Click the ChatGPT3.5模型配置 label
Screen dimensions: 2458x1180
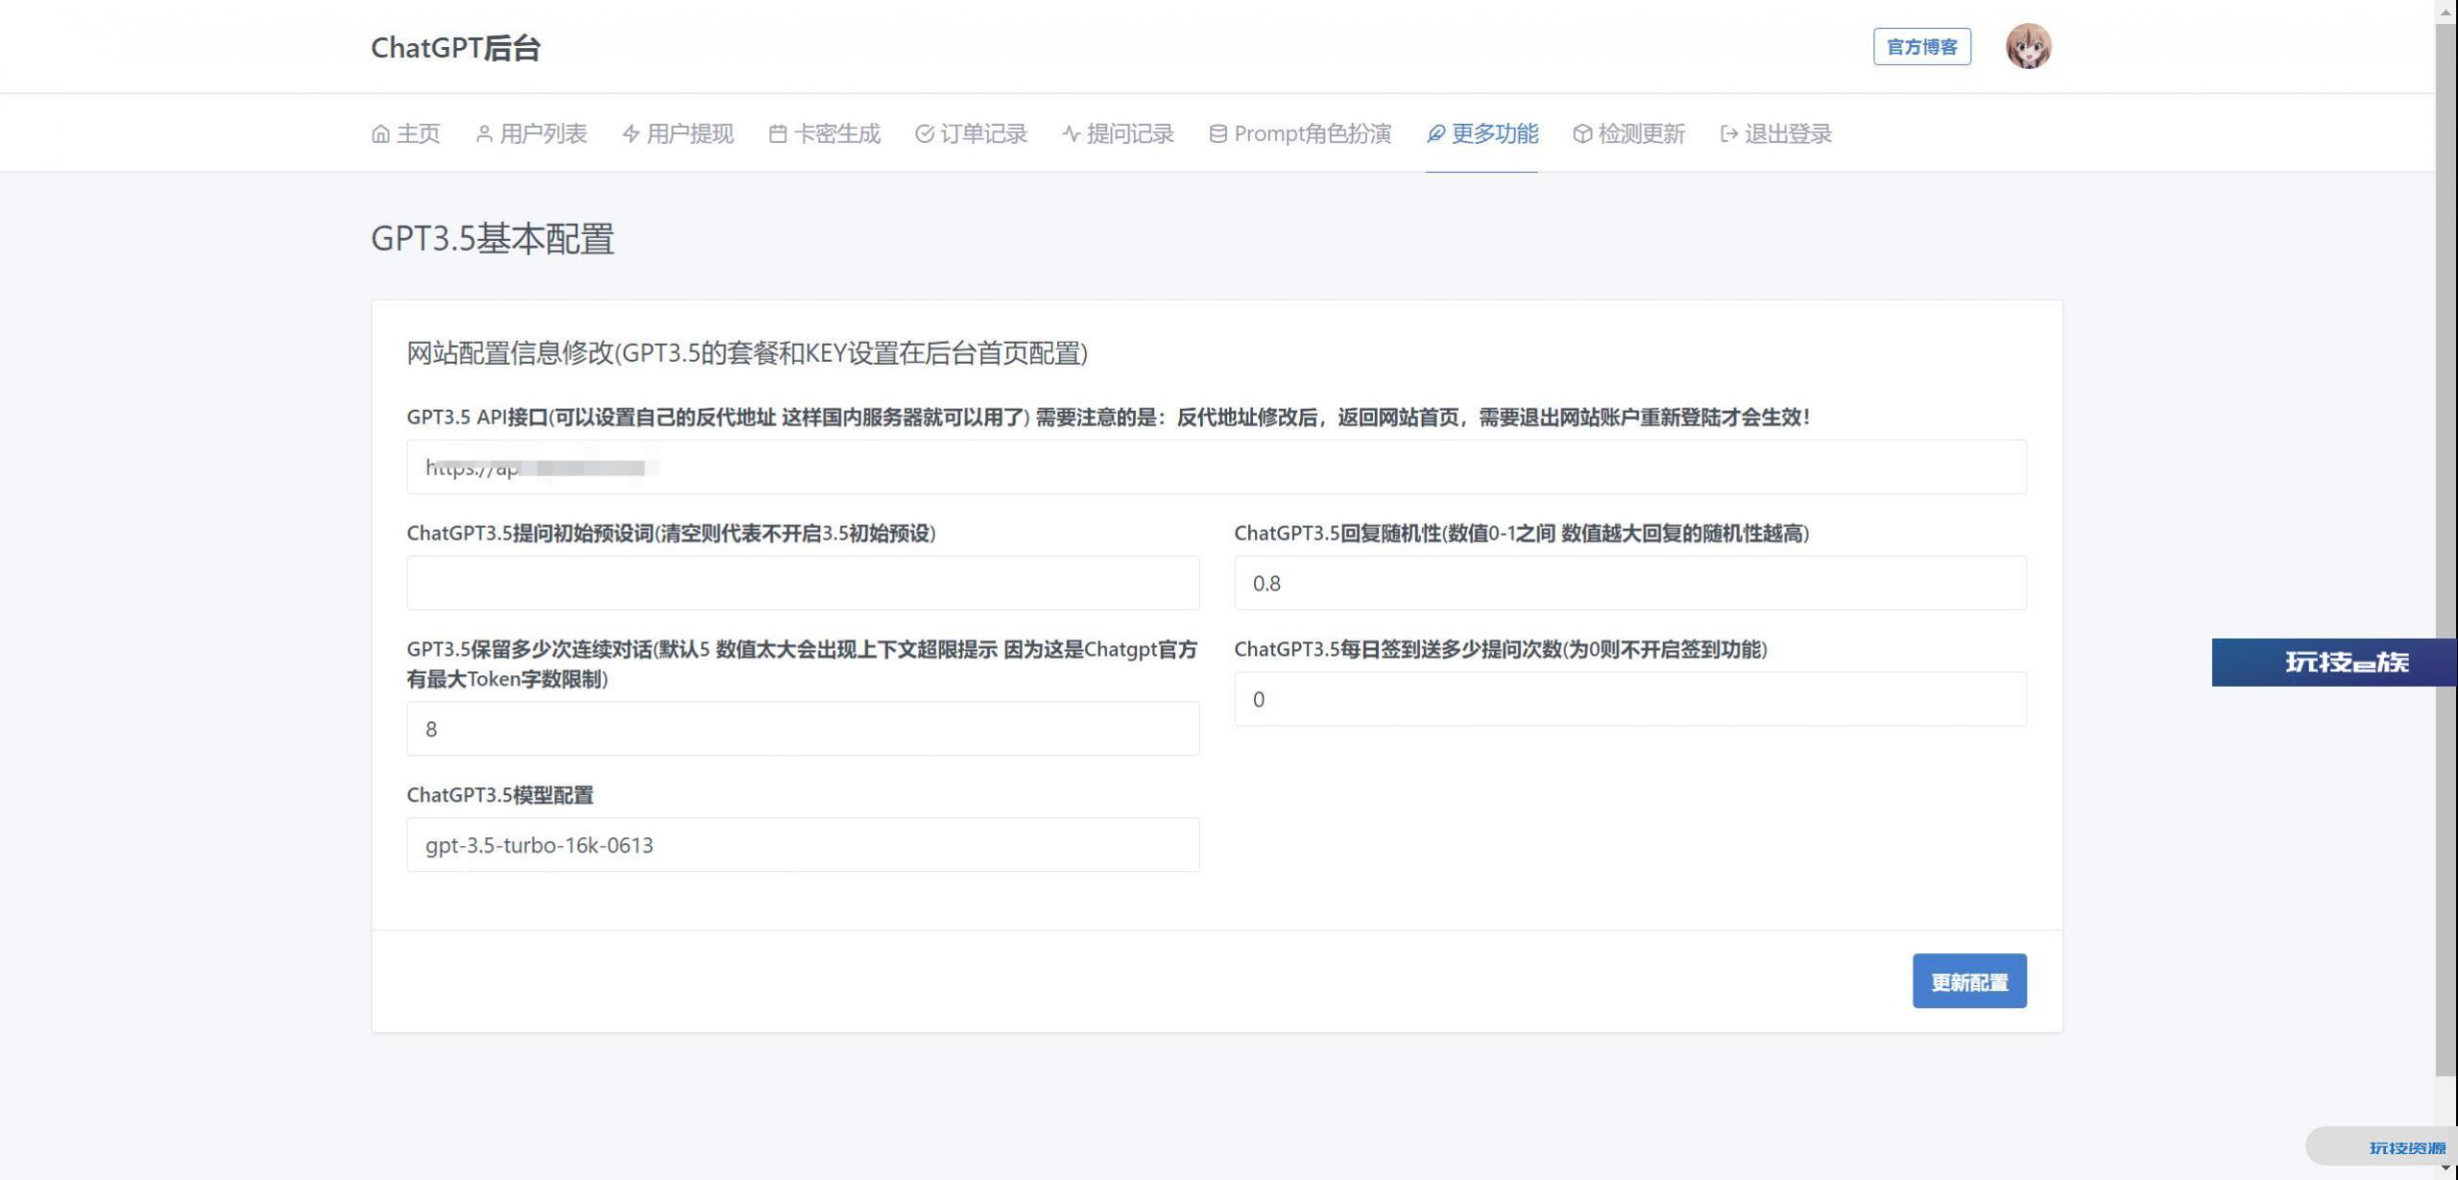[500, 795]
